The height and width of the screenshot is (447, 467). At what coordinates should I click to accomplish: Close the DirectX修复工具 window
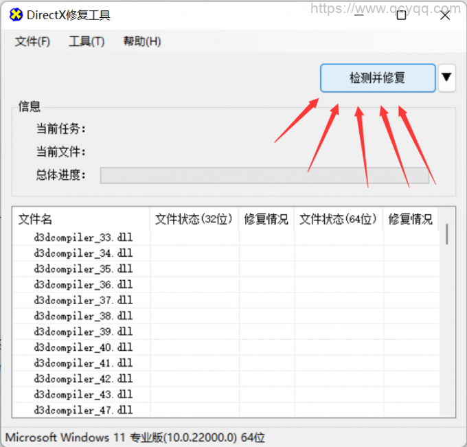coord(444,15)
